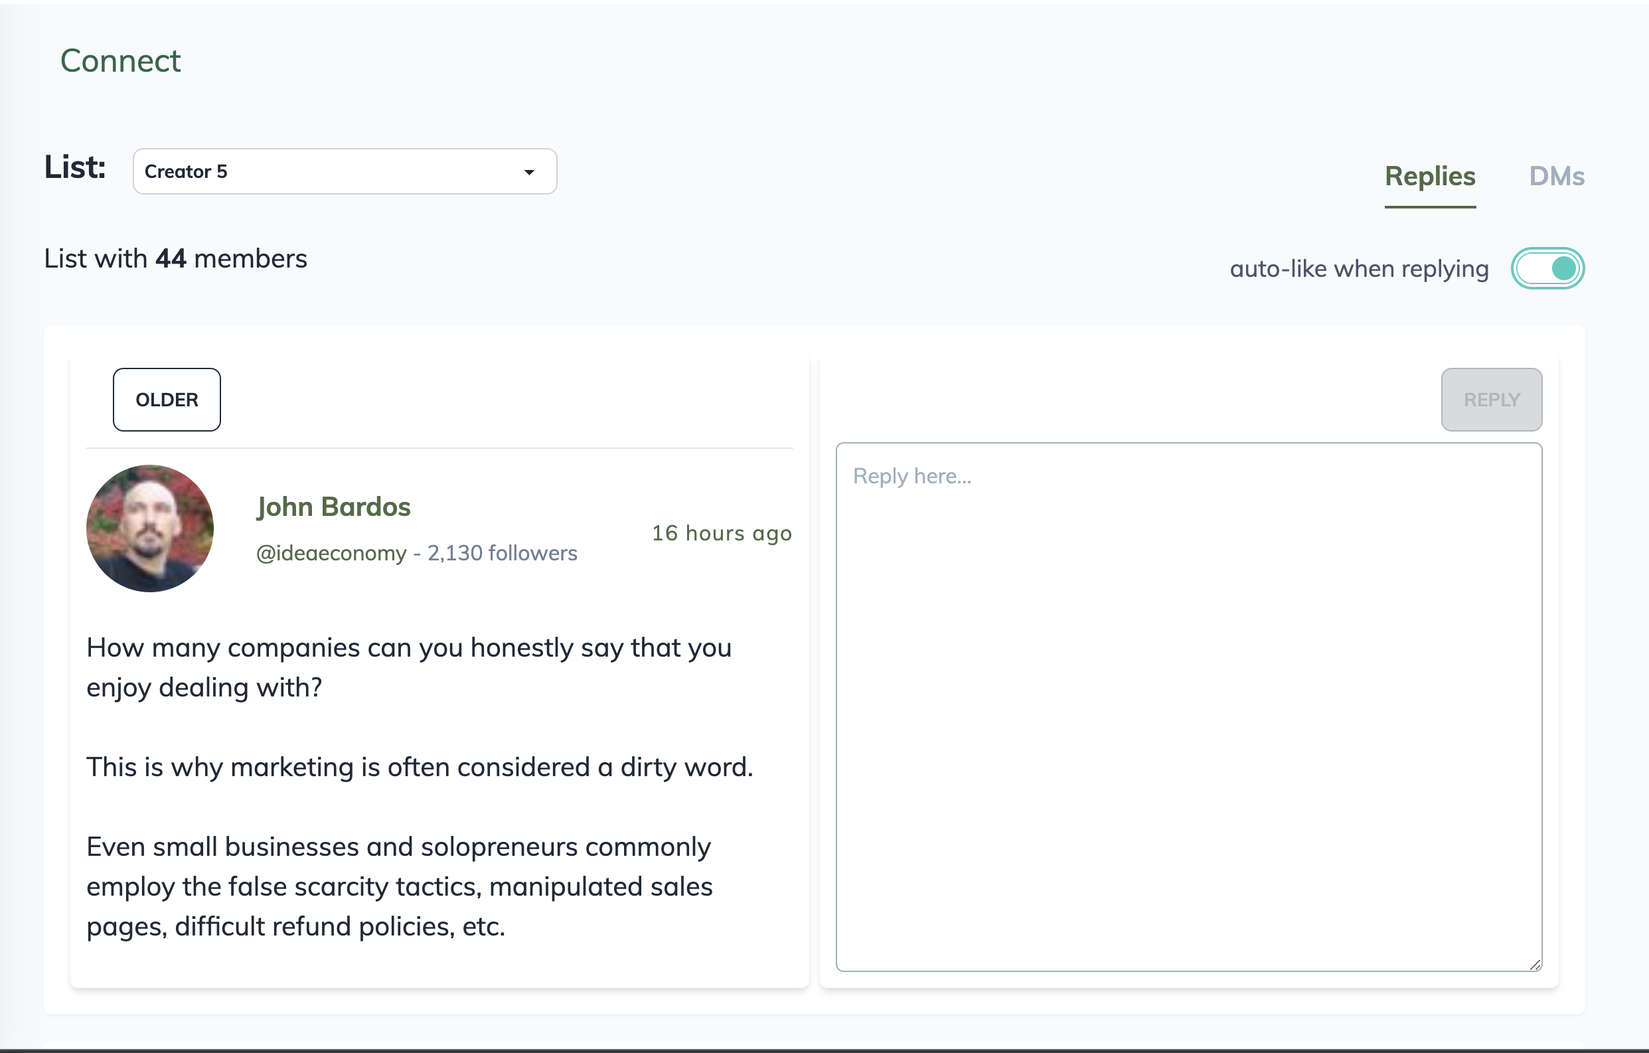Open the John Bardos name link
This screenshot has width=1649, height=1053.
click(x=333, y=507)
